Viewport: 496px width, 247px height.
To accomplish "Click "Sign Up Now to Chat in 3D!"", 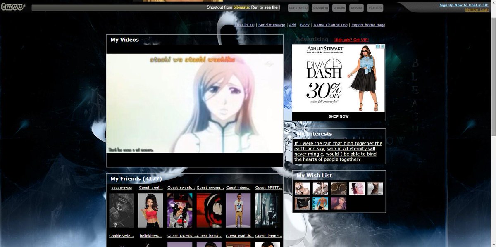I will [x=463, y=5].
